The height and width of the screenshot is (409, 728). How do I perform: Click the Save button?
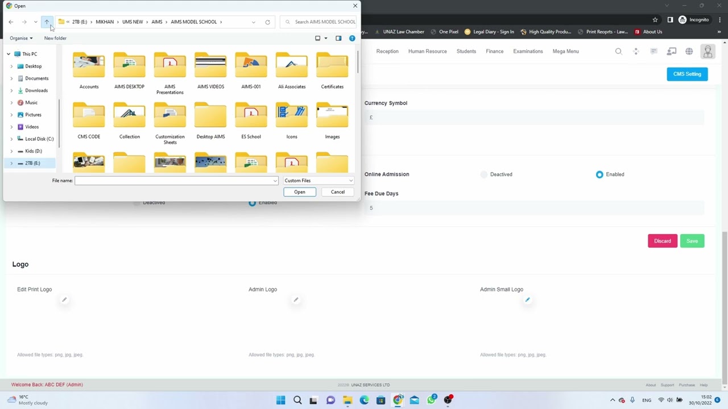click(692, 241)
